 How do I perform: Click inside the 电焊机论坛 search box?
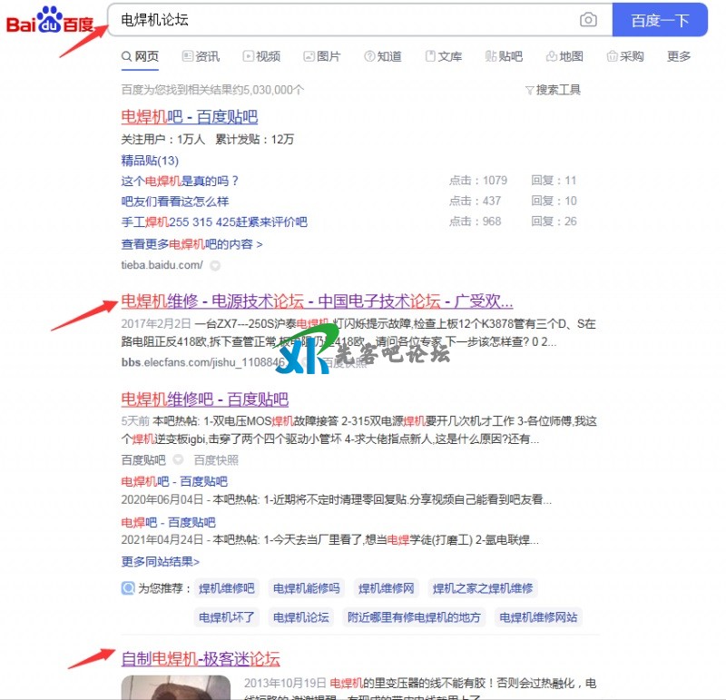pyautogui.click(x=345, y=20)
